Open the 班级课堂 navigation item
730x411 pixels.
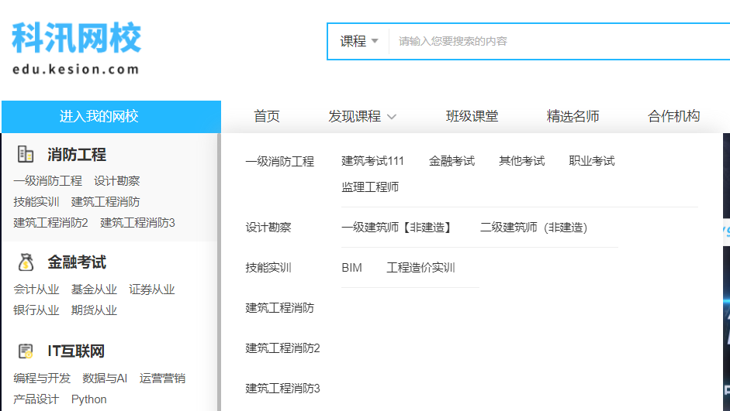coord(472,116)
